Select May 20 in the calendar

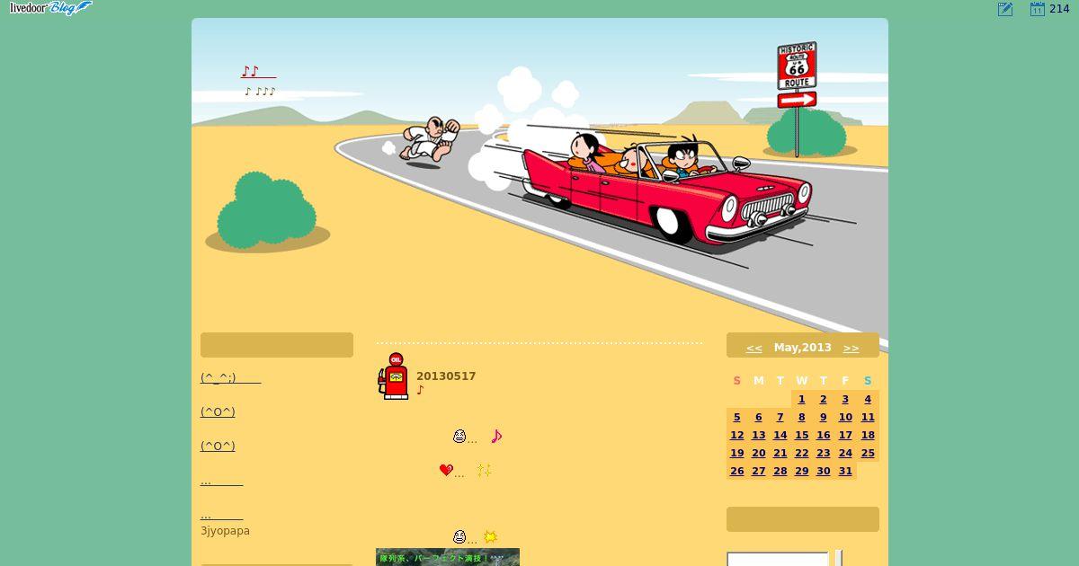pos(758,453)
